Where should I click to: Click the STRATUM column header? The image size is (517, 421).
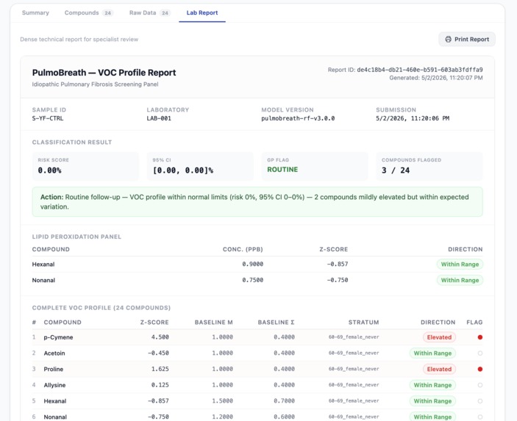point(364,322)
